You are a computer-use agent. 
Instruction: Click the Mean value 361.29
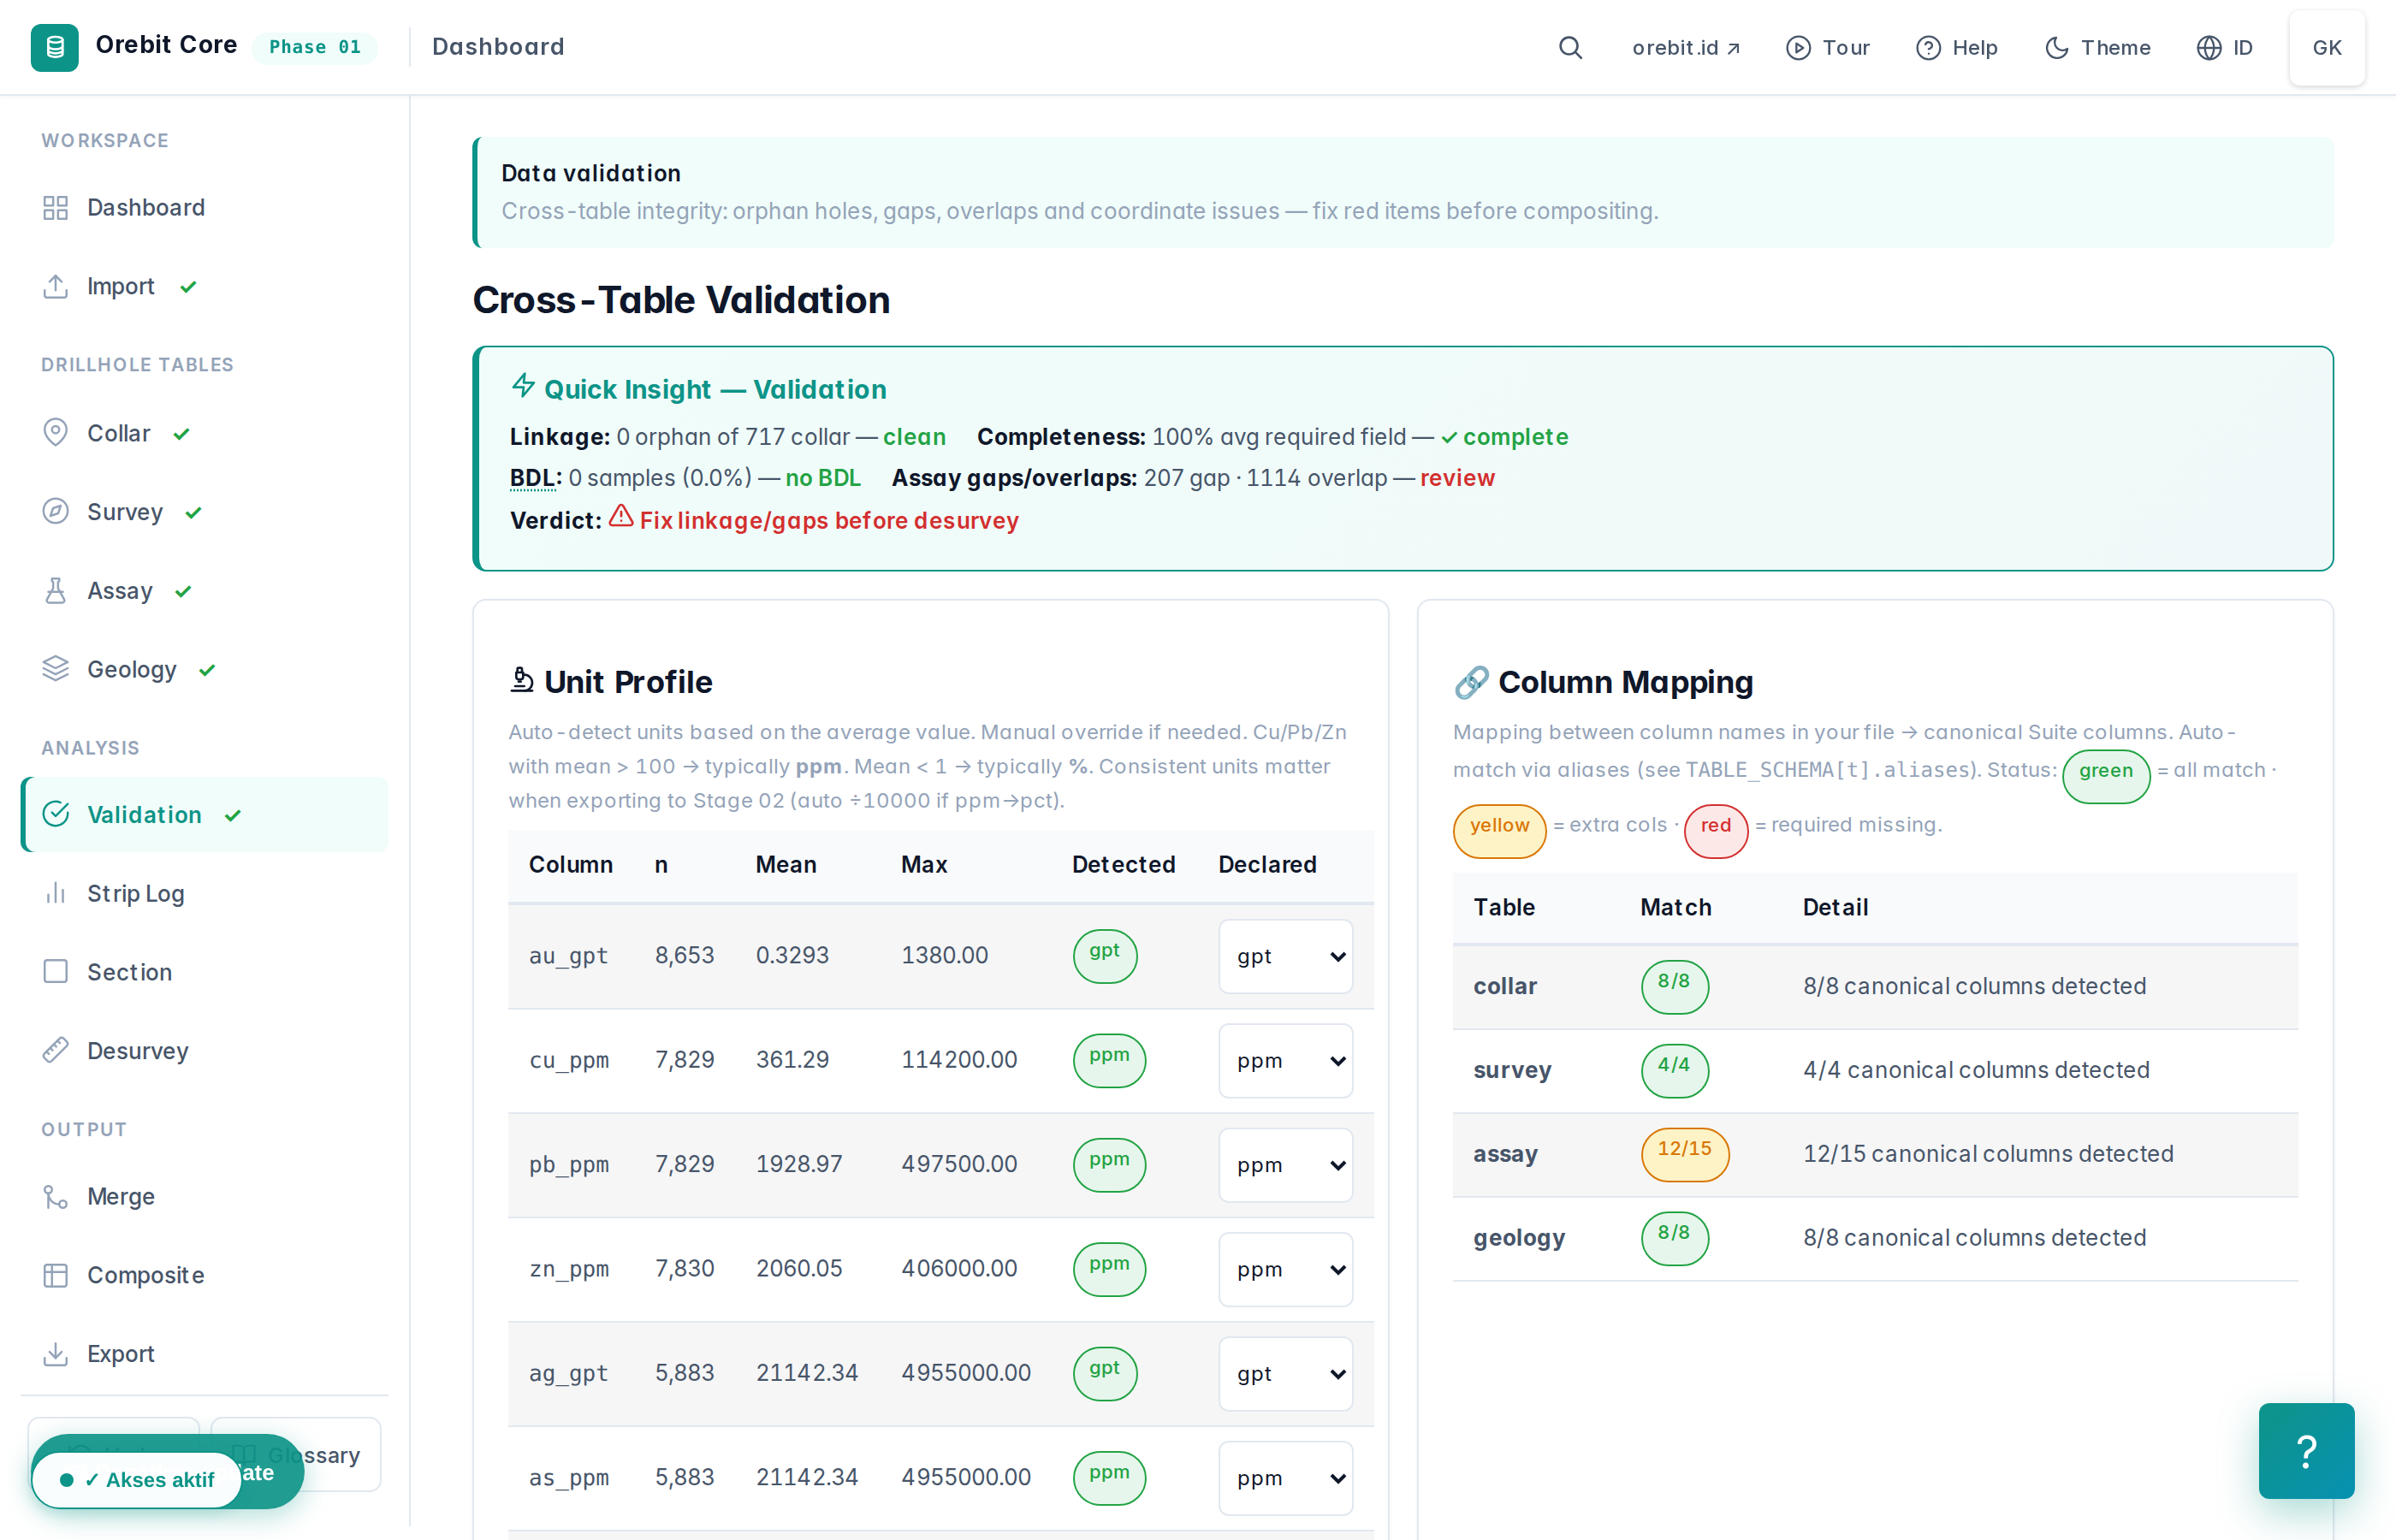792,1060
